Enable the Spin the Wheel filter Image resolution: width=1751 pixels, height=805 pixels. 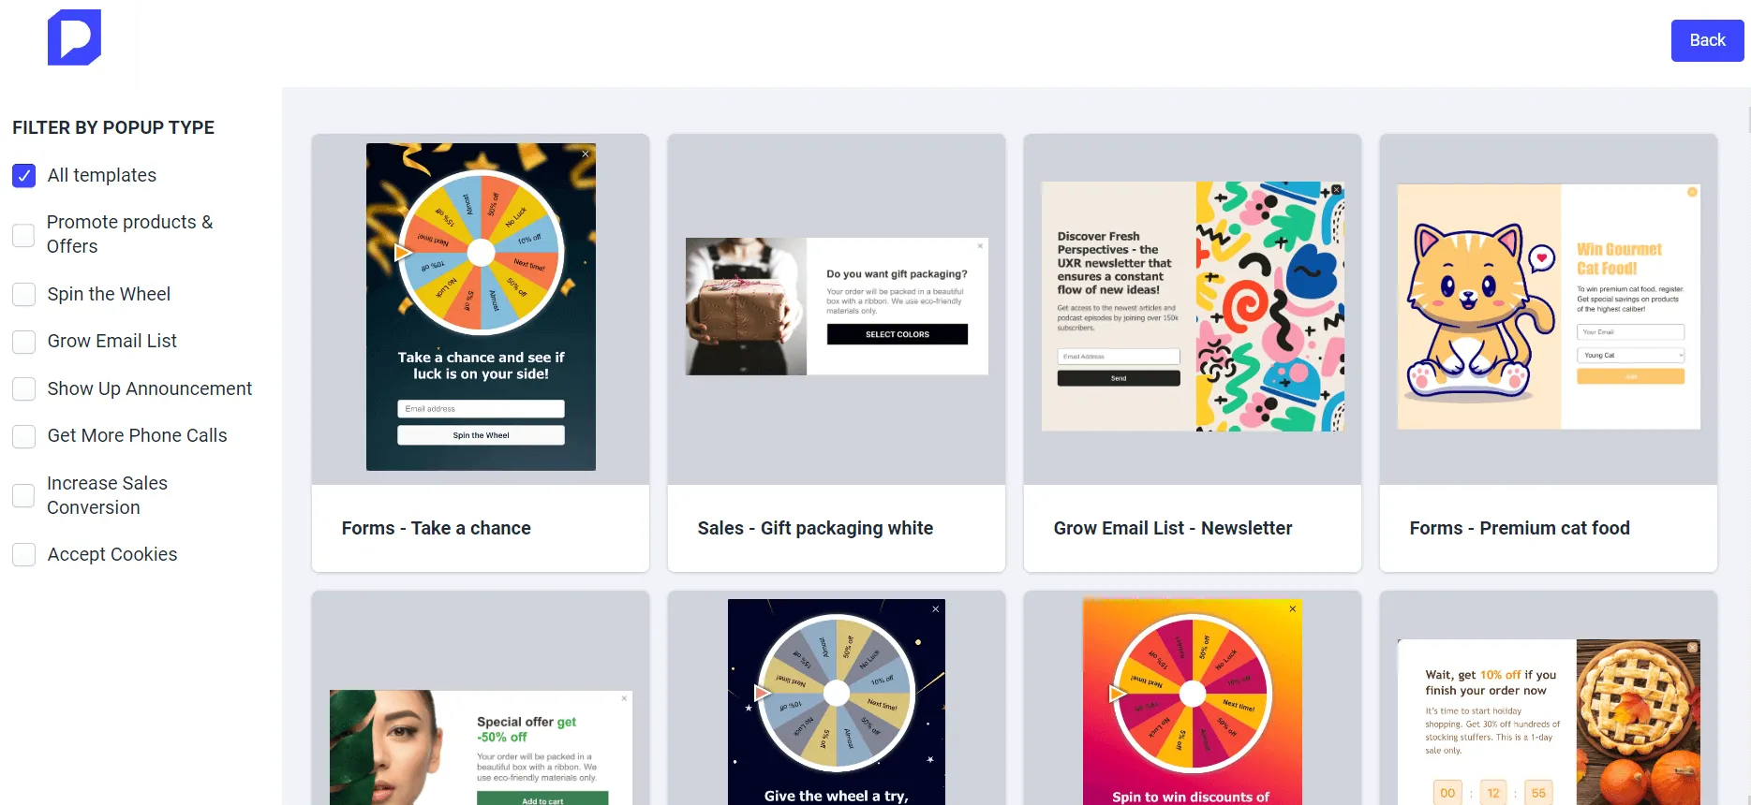24,294
